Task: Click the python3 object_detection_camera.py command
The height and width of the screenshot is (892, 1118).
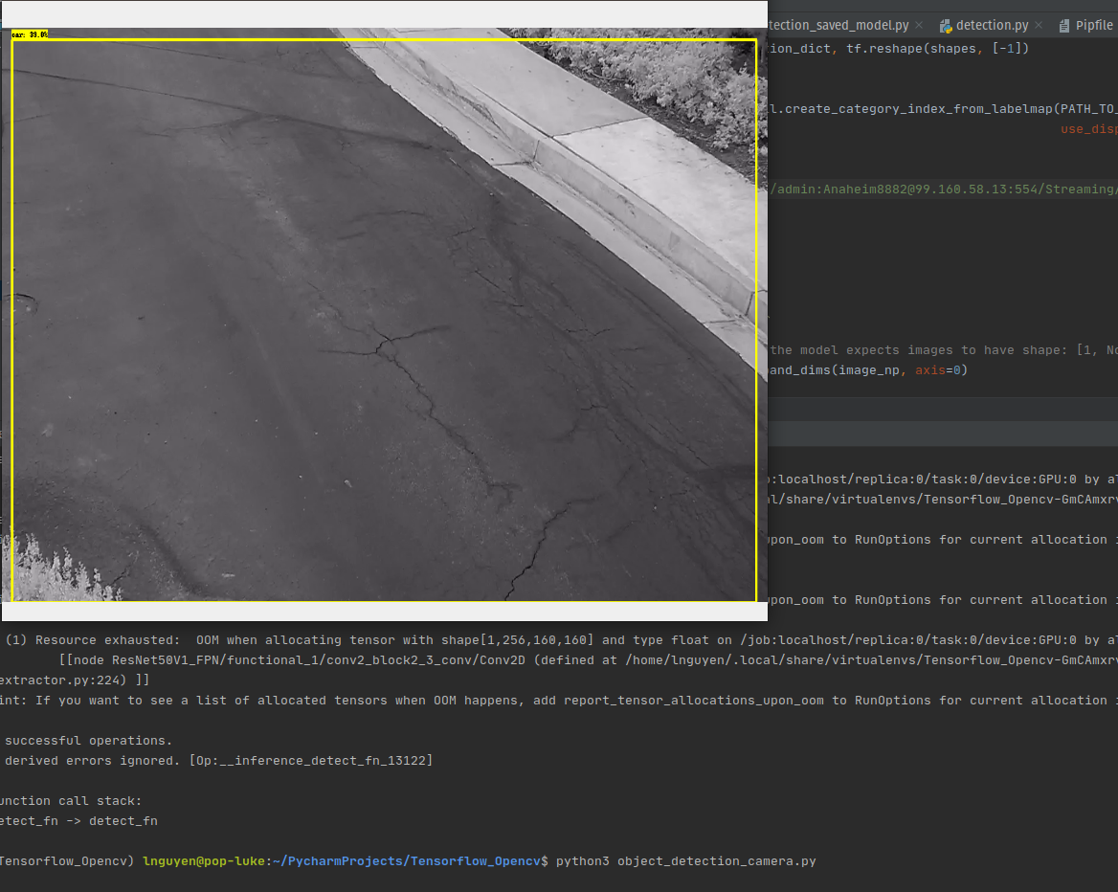Action: (686, 861)
